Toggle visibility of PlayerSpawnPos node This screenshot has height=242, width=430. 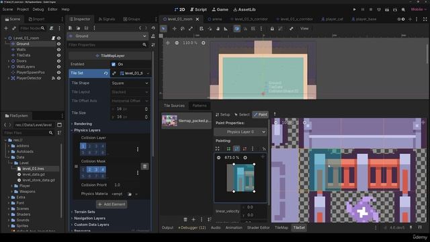(58, 73)
